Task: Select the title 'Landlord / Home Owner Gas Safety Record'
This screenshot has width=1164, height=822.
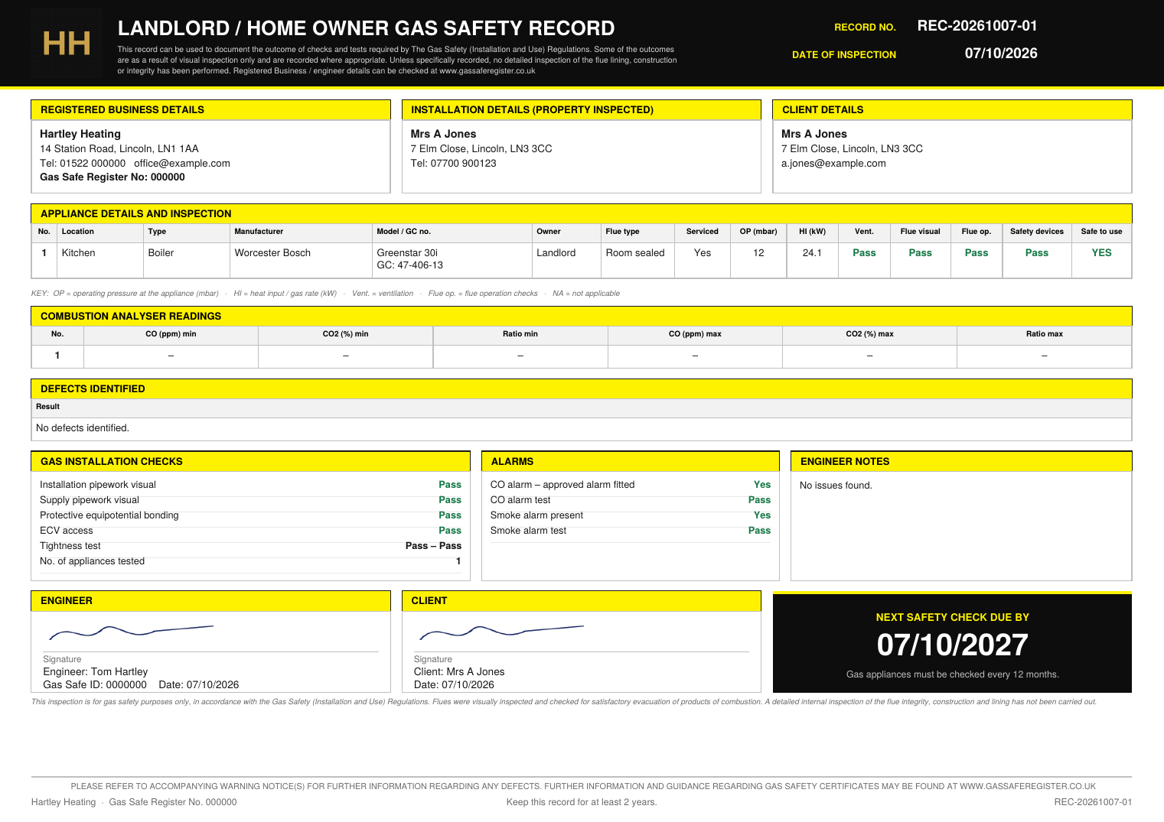Action: click(366, 28)
